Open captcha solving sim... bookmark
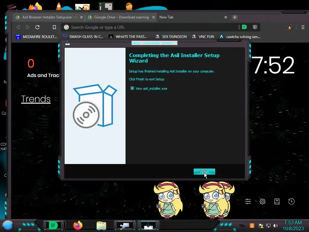 tap(240, 37)
